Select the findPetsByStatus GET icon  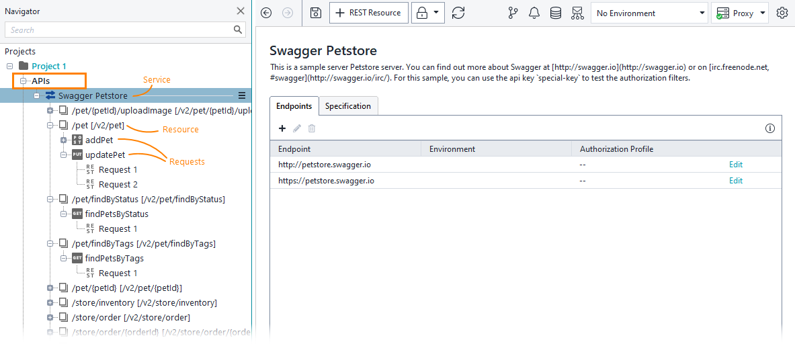pyautogui.click(x=77, y=214)
